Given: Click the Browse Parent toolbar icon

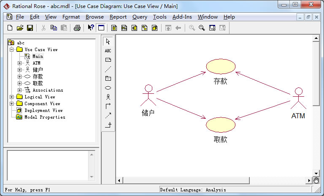Looking at the screenshot, I should 168,28.
